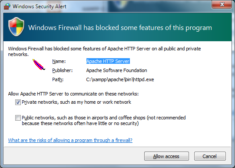Enable the Private networks checkbox
The height and width of the screenshot is (168, 235).
click(x=18, y=102)
